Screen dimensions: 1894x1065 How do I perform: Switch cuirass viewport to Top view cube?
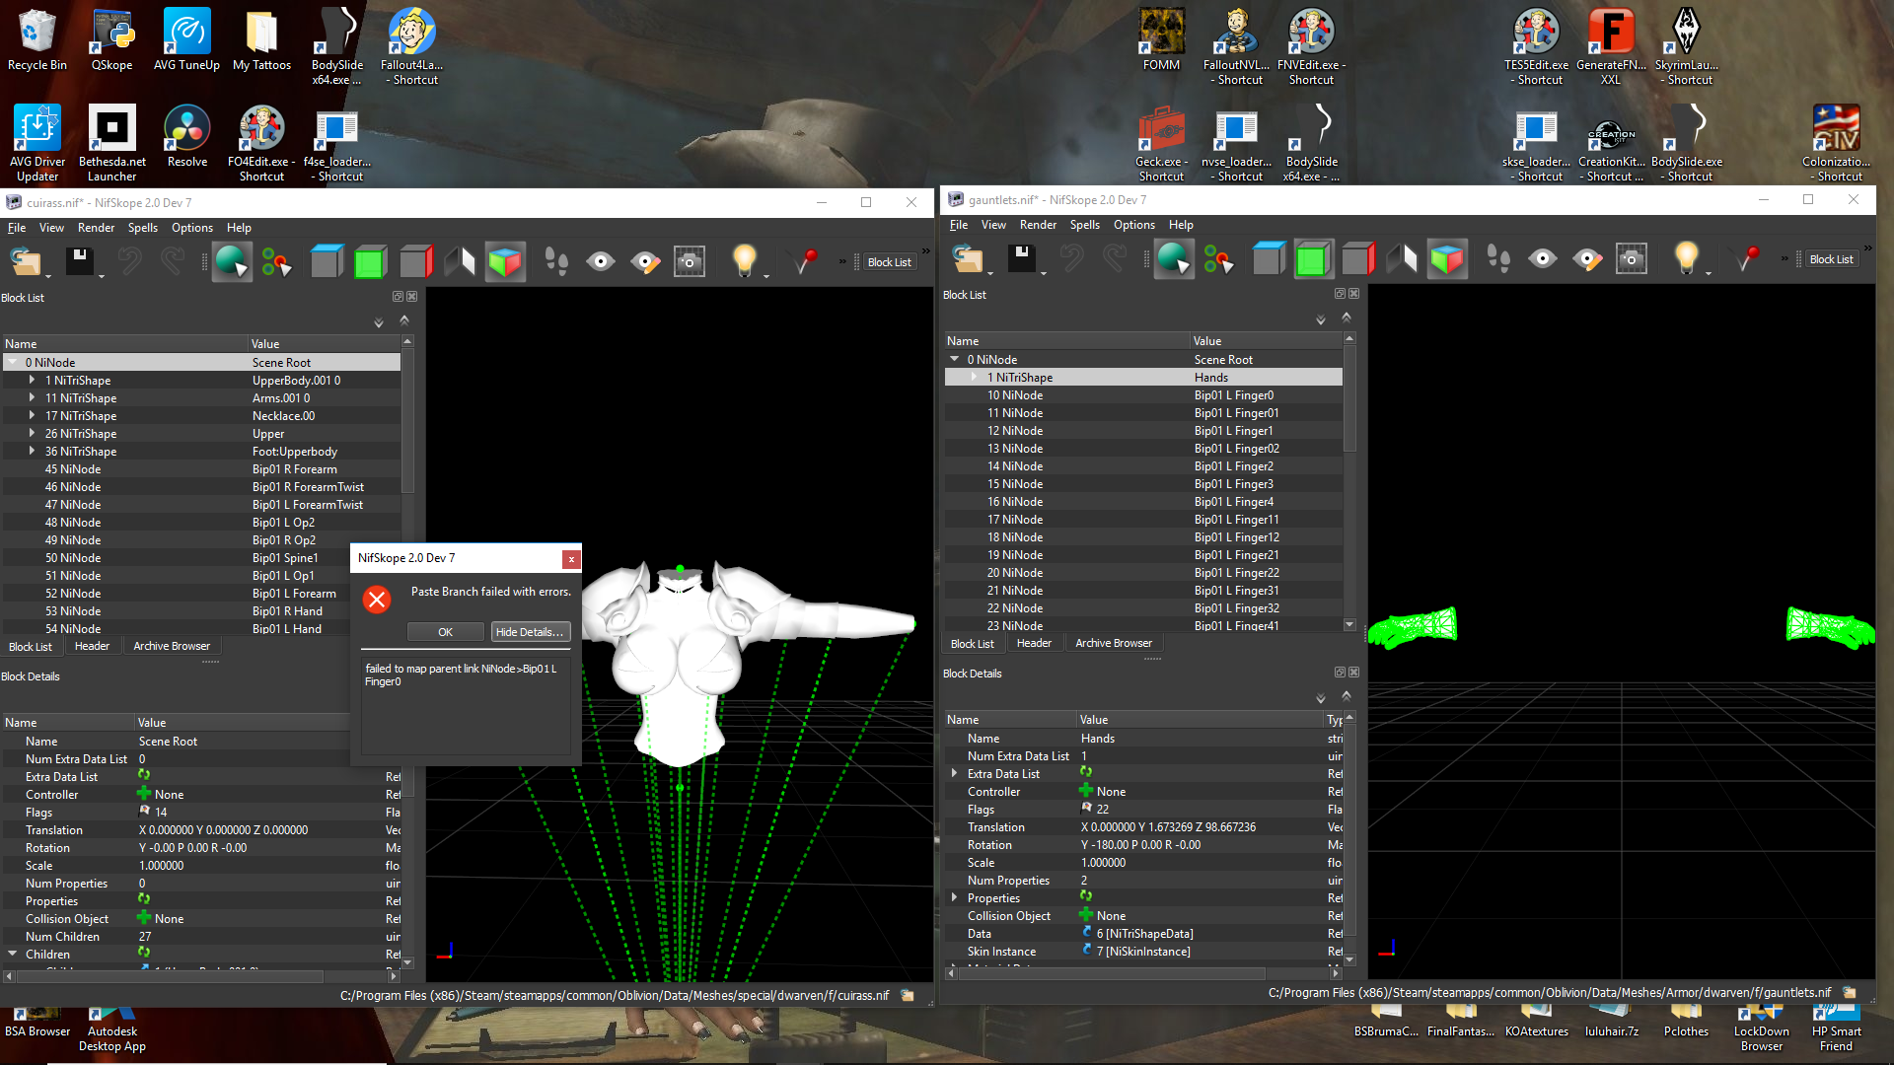click(327, 261)
